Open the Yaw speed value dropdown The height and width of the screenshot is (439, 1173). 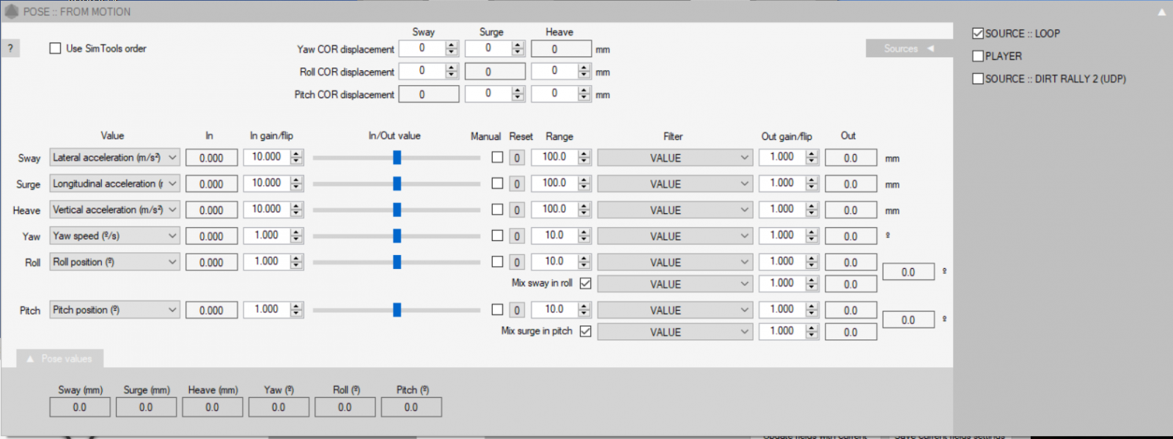[x=114, y=236]
